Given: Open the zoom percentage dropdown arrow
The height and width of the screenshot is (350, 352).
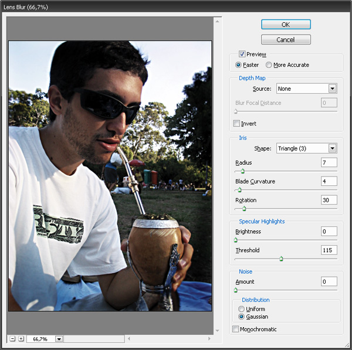Looking at the screenshot, I should (x=59, y=339).
